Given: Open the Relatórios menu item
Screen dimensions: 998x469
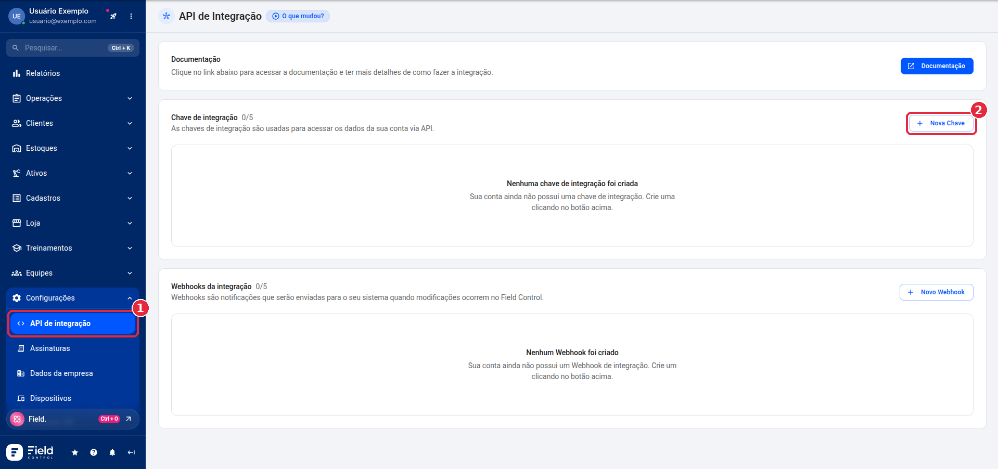Looking at the screenshot, I should [73, 73].
